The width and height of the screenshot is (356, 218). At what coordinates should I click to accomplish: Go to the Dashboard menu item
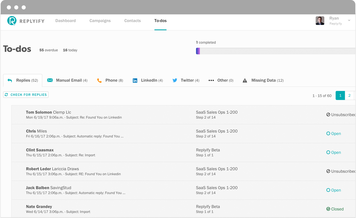66,21
